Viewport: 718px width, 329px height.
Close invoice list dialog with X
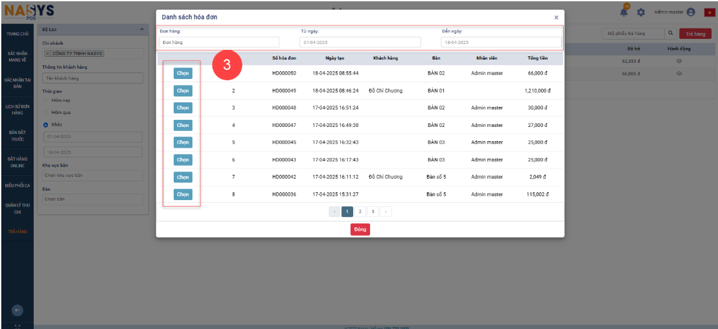[x=556, y=17]
